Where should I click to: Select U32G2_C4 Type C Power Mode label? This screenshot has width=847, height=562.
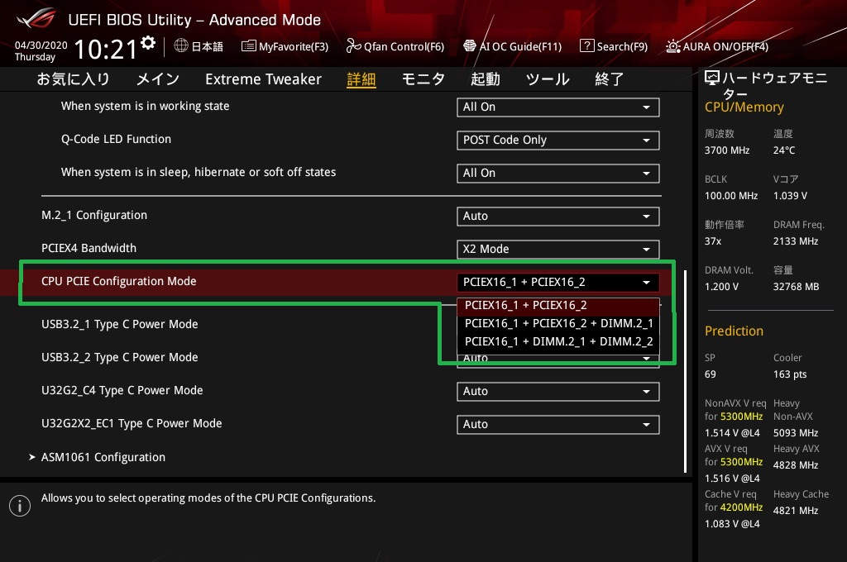pos(122,390)
